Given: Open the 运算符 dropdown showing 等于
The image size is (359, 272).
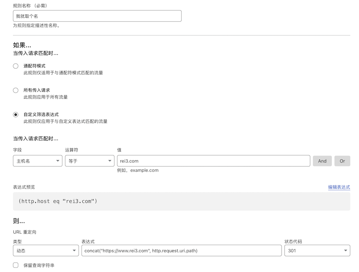Looking at the screenshot, I should point(89,161).
